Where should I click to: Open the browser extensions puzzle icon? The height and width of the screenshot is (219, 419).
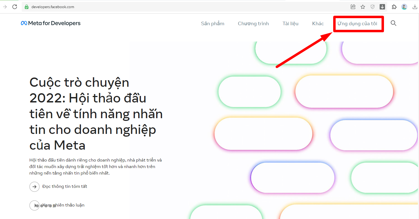click(x=394, y=7)
